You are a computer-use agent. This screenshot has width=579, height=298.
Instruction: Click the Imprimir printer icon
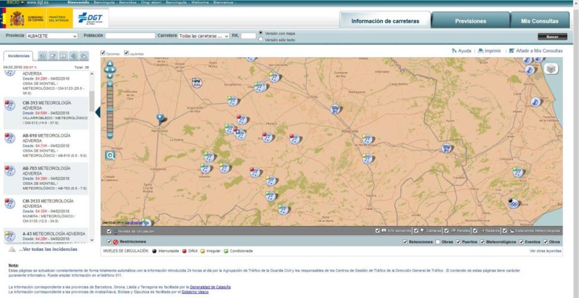481,51
